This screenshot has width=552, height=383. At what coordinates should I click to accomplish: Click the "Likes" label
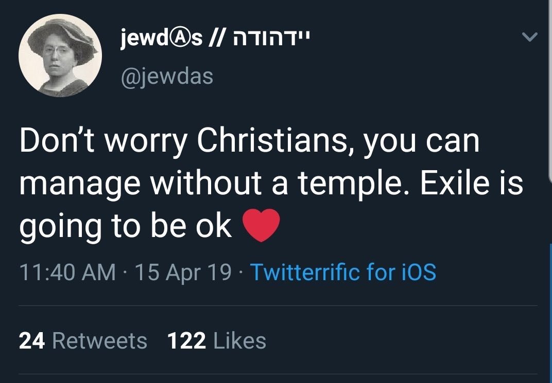(239, 341)
